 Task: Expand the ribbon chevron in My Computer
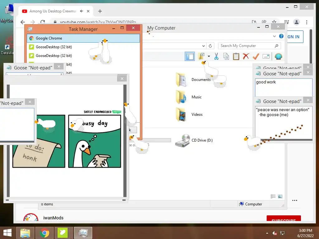tap(274, 36)
